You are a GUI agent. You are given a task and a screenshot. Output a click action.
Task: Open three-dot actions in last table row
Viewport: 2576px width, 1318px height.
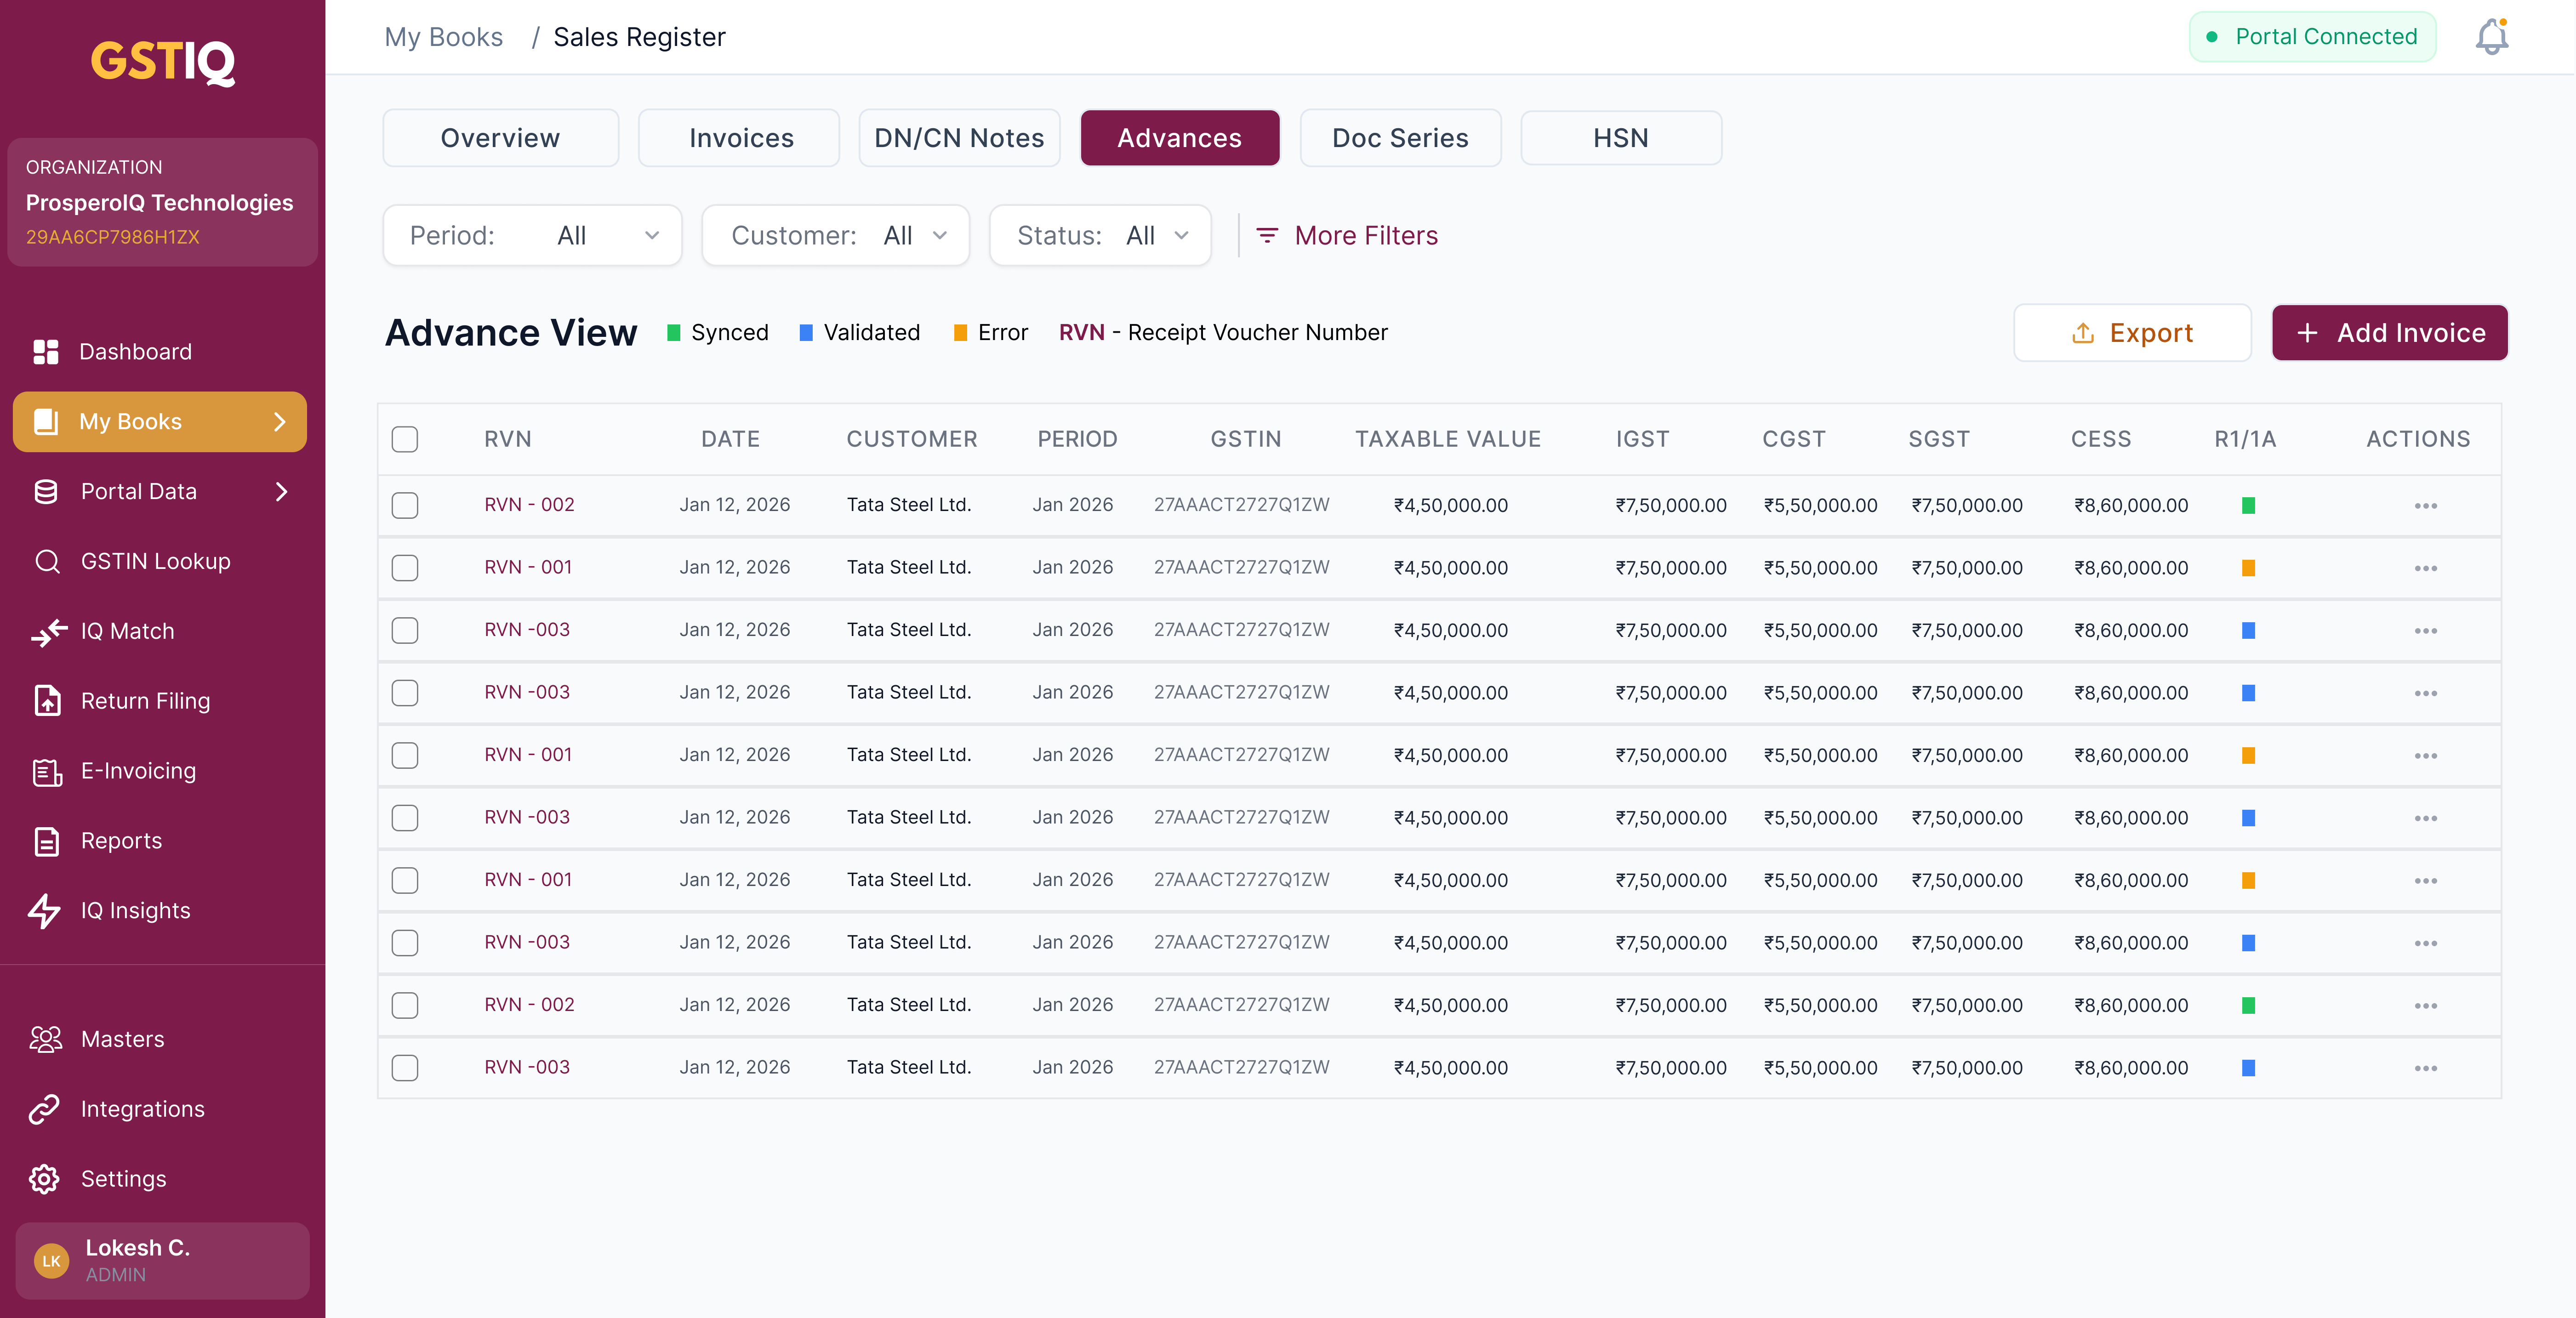[x=2425, y=1068]
